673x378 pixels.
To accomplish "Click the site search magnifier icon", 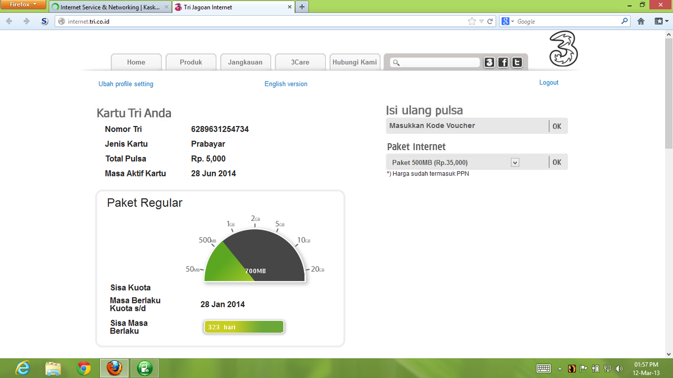I will click(396, 62).
